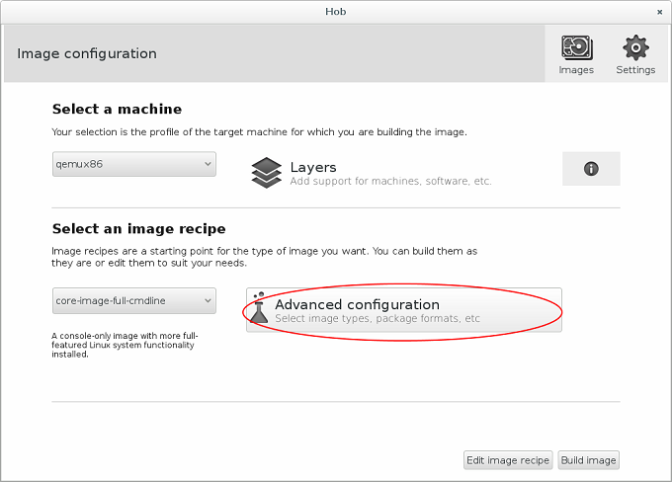Click the arrow on the machine combo box
This screenshot has height=482, width=672.
[x=208, y=165]
